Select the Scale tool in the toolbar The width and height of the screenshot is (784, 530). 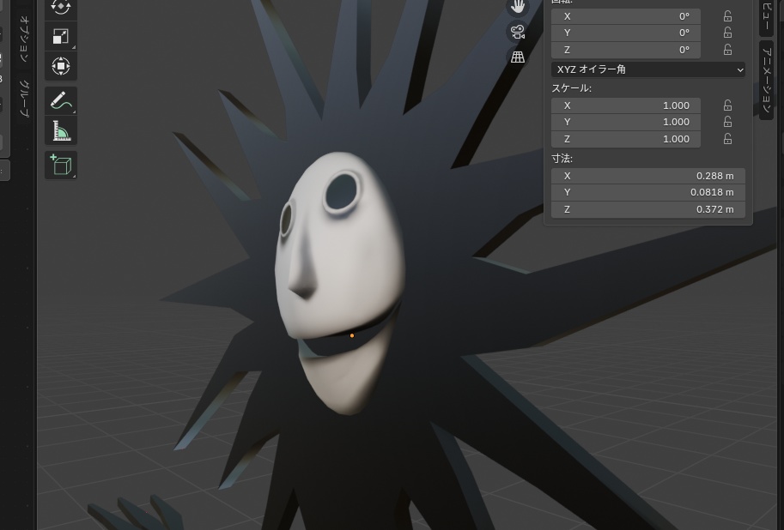(60, 37)
